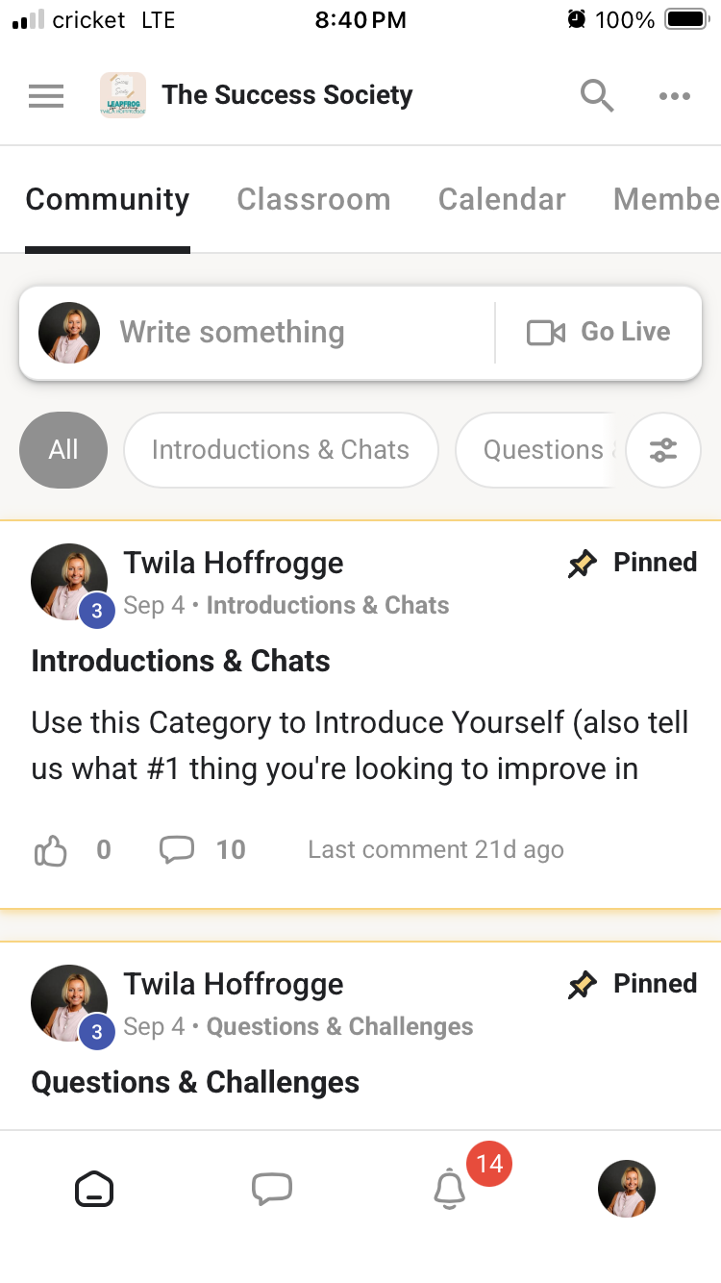The image size is (721, 1283).
Task: Open the notifications bell
Action: click(x=450, y=1190)
